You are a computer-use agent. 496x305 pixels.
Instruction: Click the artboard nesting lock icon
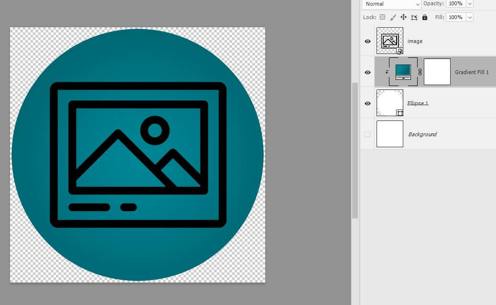click(x=414, y=17)
